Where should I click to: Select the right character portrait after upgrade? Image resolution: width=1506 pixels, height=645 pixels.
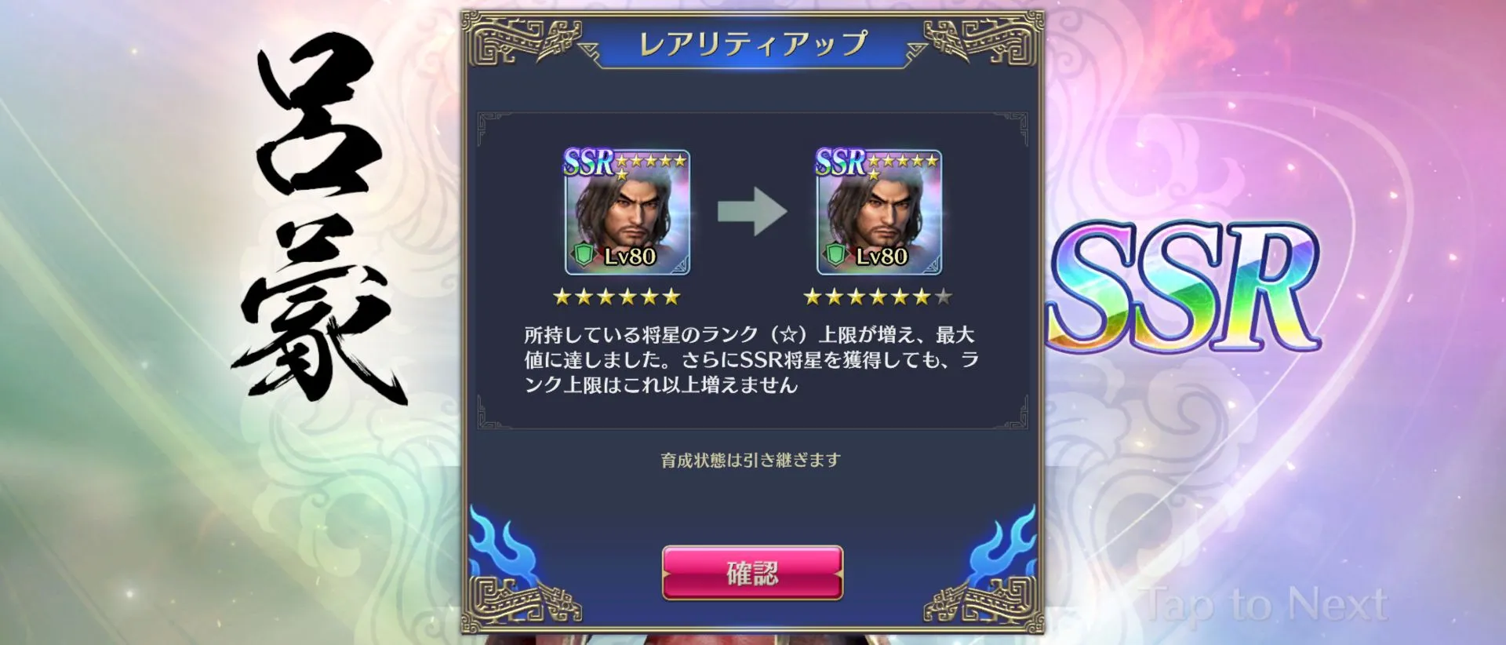pos(879,212)
